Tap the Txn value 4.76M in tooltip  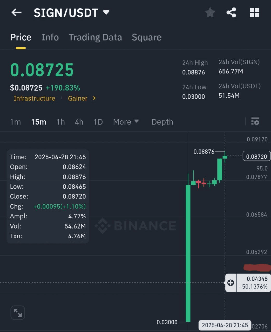[77, 236]
